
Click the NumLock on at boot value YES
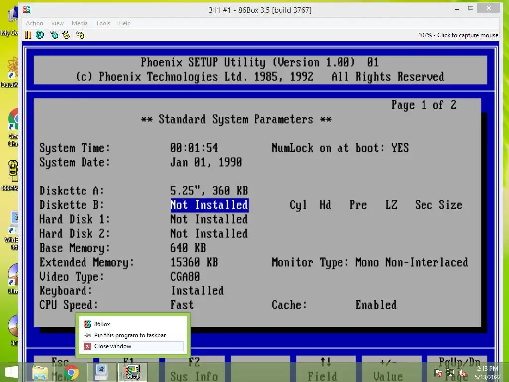pos(400,148)
